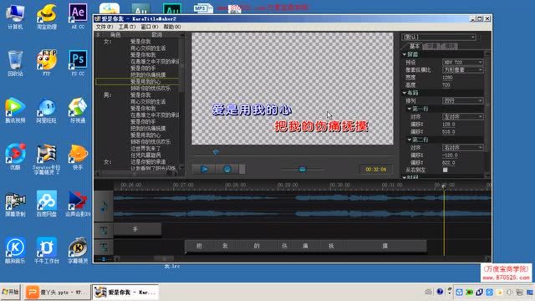Click the 角色 column header
535x301 pixels.
click(115, 35)
